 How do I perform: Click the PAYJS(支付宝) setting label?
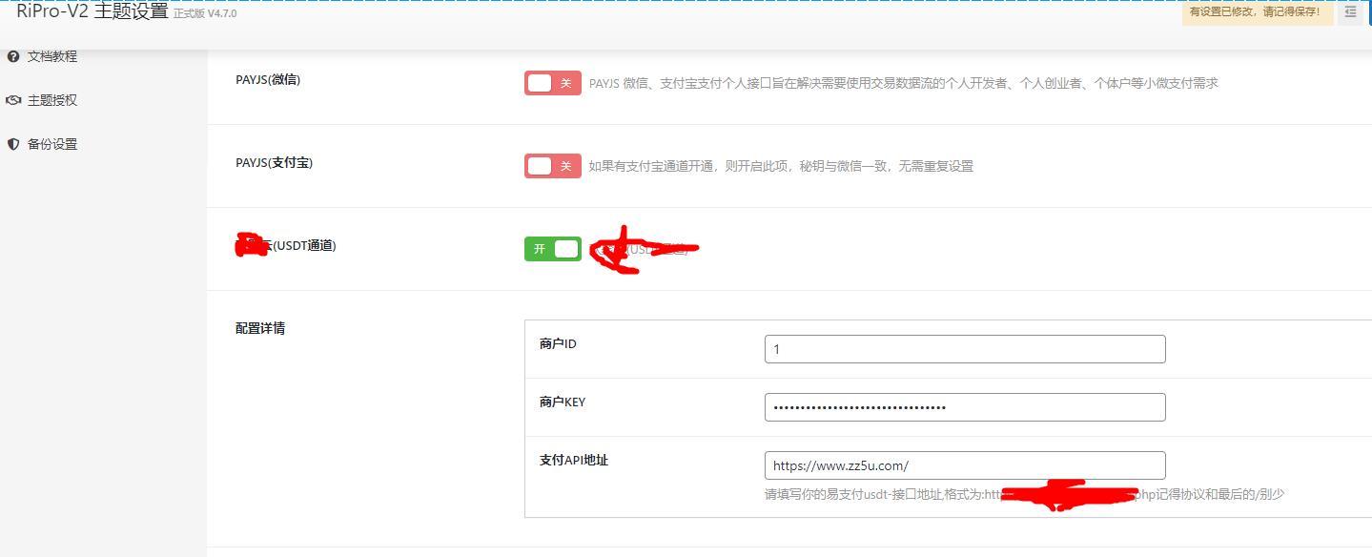(275, 163)
